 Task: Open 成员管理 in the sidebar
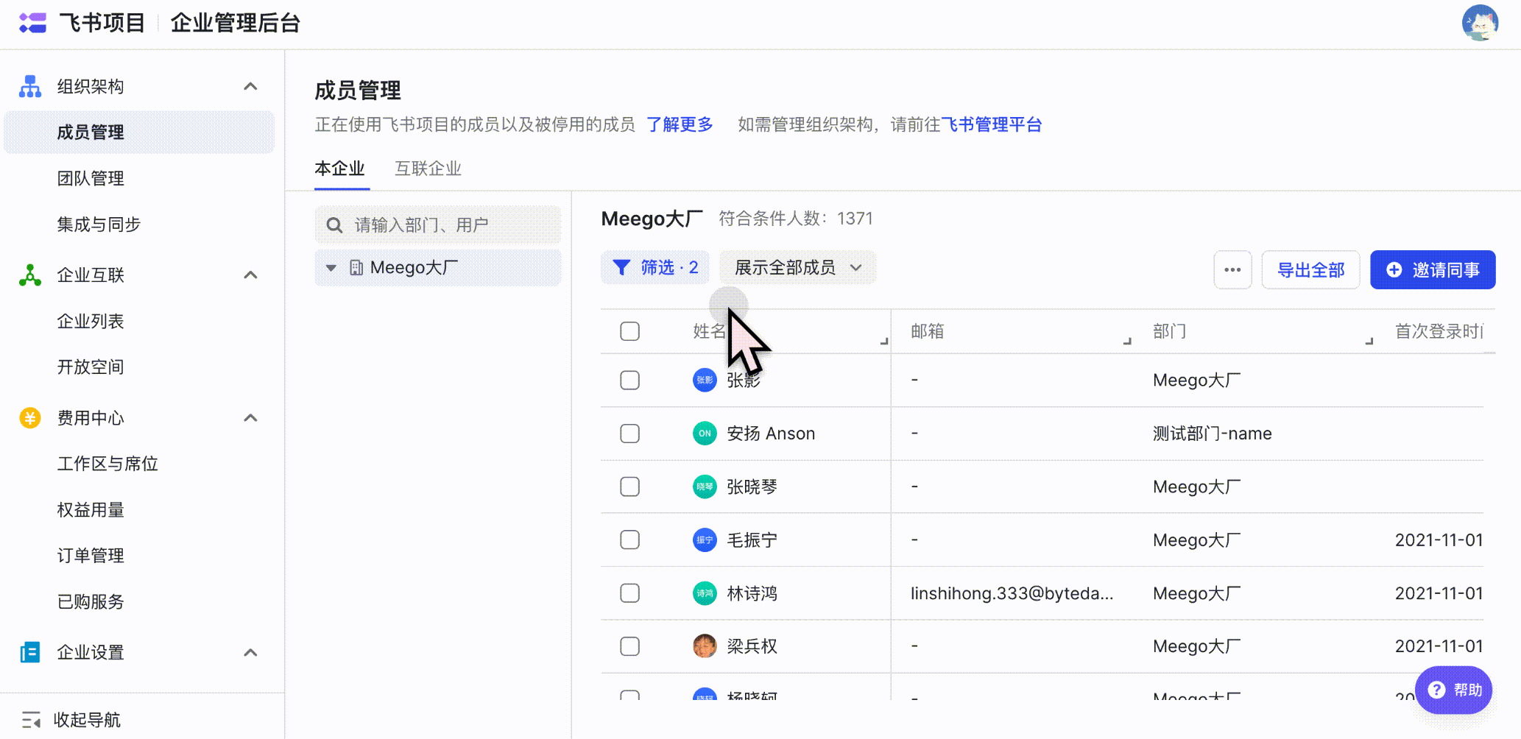point(139,132)
